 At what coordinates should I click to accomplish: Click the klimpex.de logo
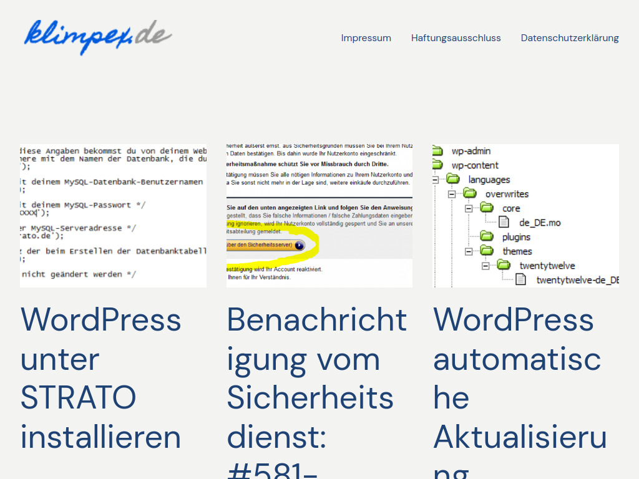pos(97,37)
